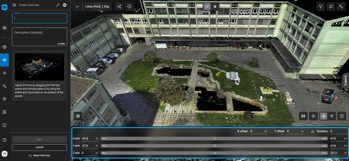The width and height of the screenshot is (349, 161).
Task: Open viewport help question mark
Action: pos(342,116)
